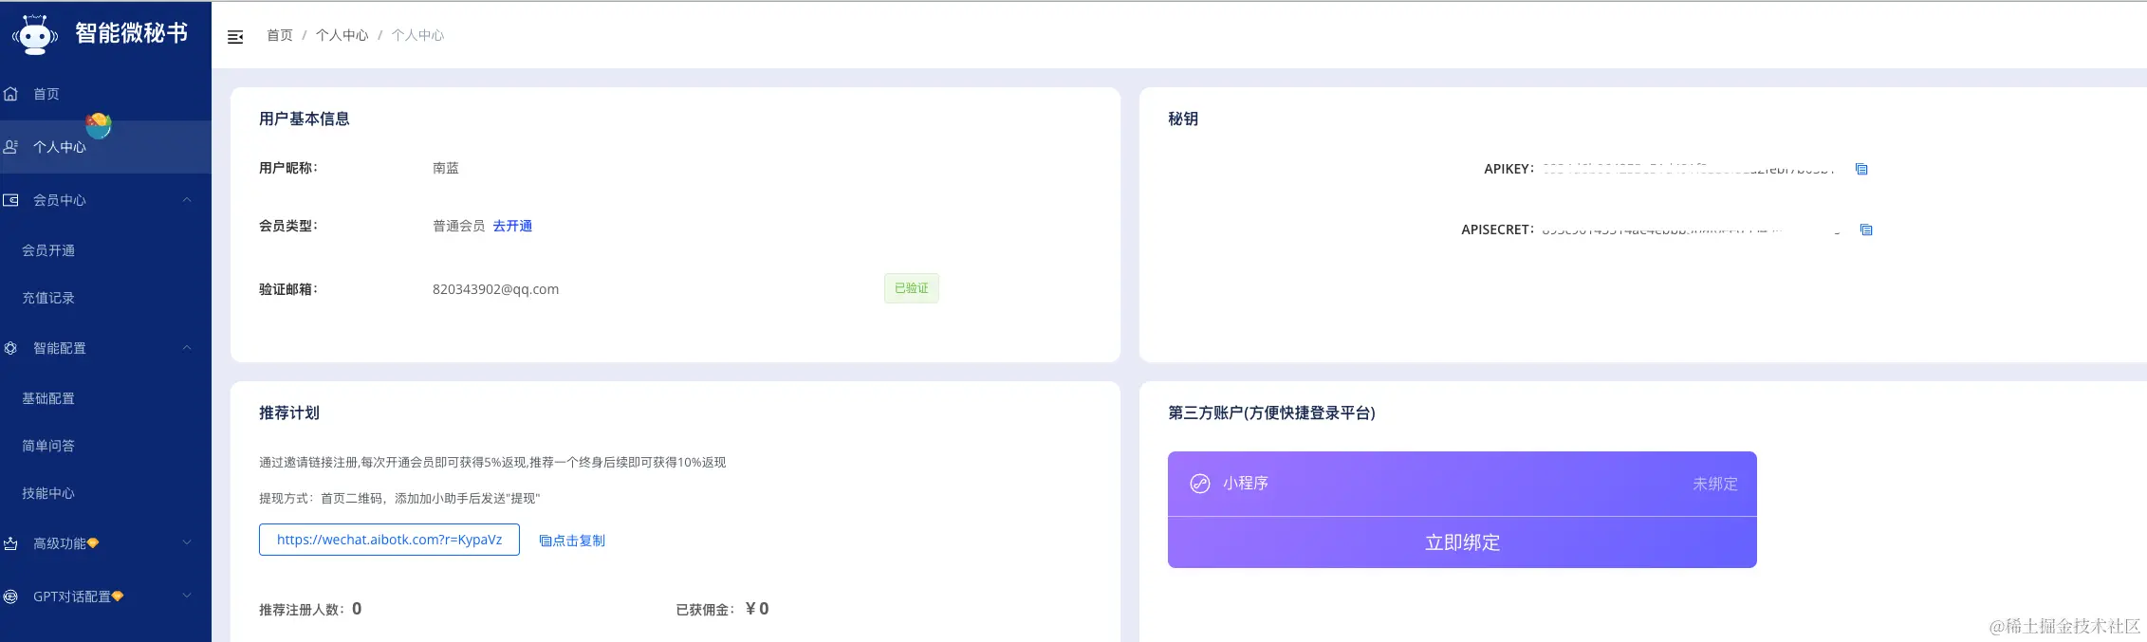Click the 用户基本信息 heading
The image size is (2147, 642).
[305, 119]
